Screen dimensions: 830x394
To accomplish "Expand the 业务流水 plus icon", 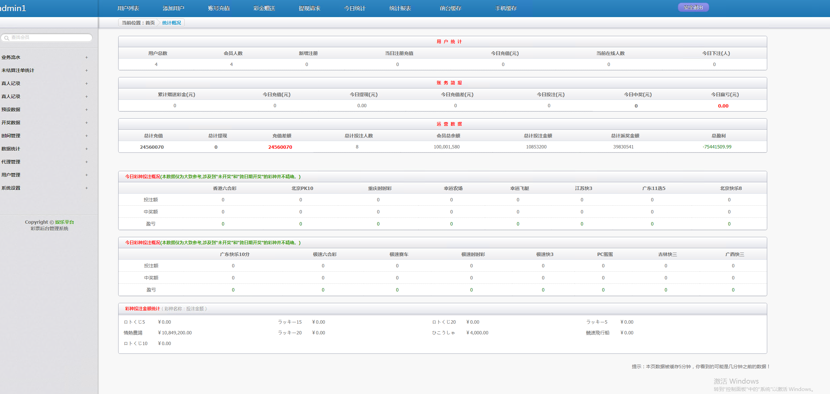I will tap(86, 57).
